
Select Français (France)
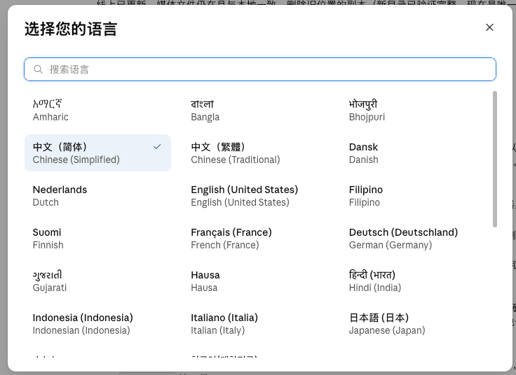pos(256,239)
